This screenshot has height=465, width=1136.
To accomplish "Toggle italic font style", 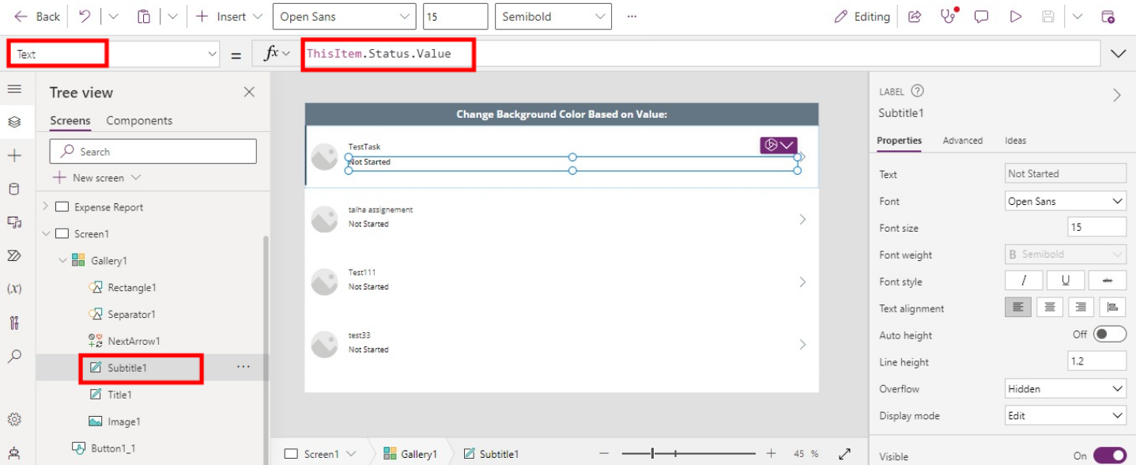I will [x=1023, y=281].
